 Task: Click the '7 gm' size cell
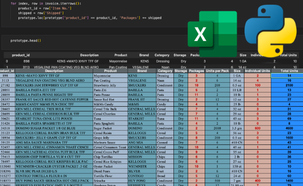pos(237,181)
